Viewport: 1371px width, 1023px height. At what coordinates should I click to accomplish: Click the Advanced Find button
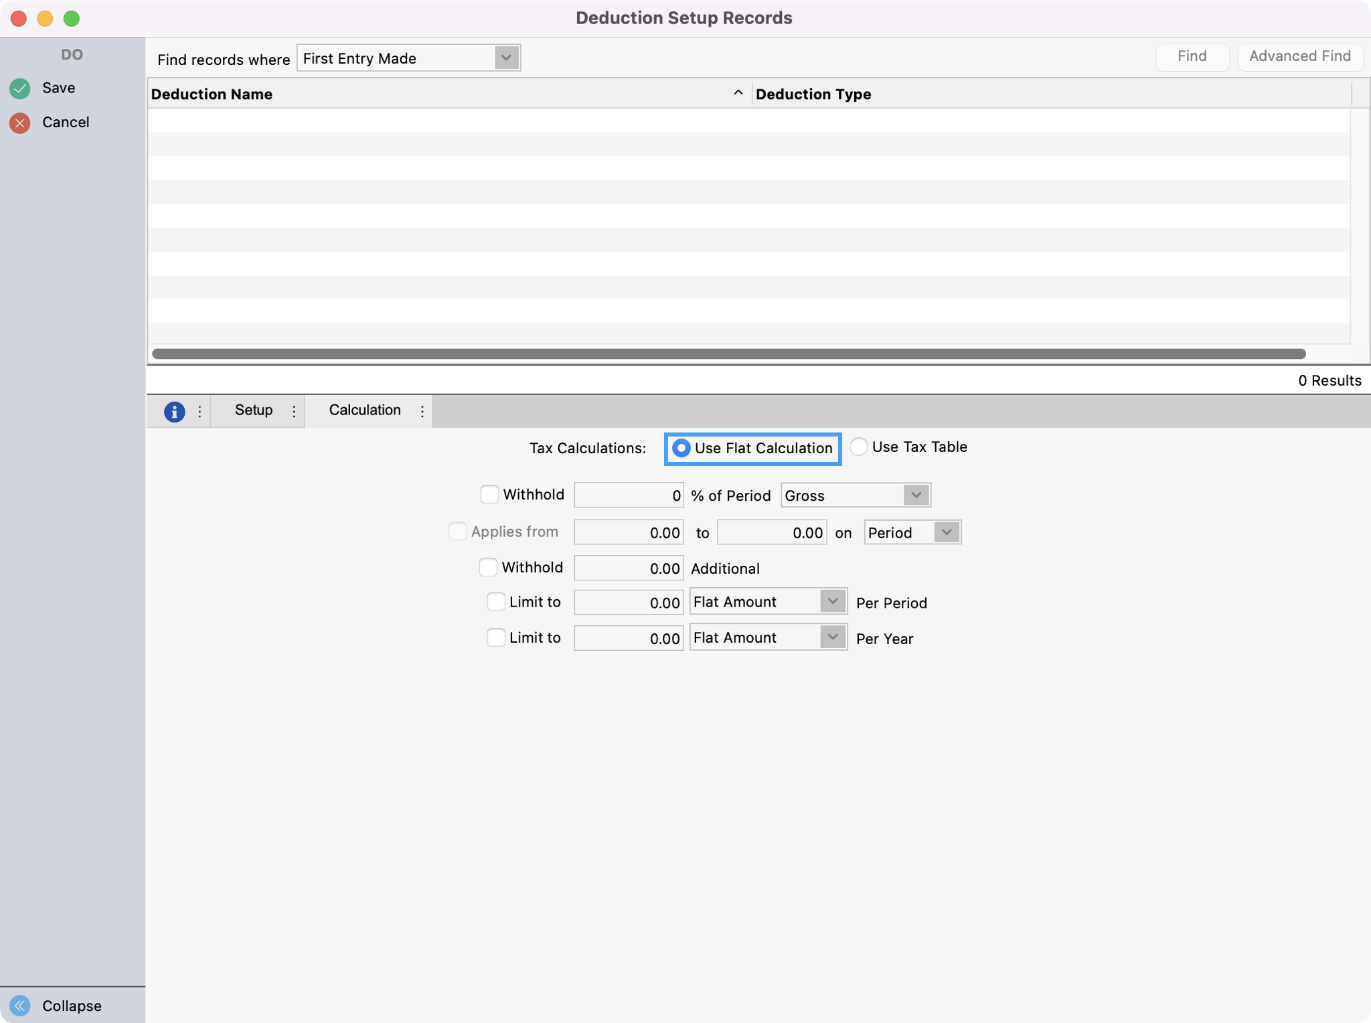tap(1299, 56)
